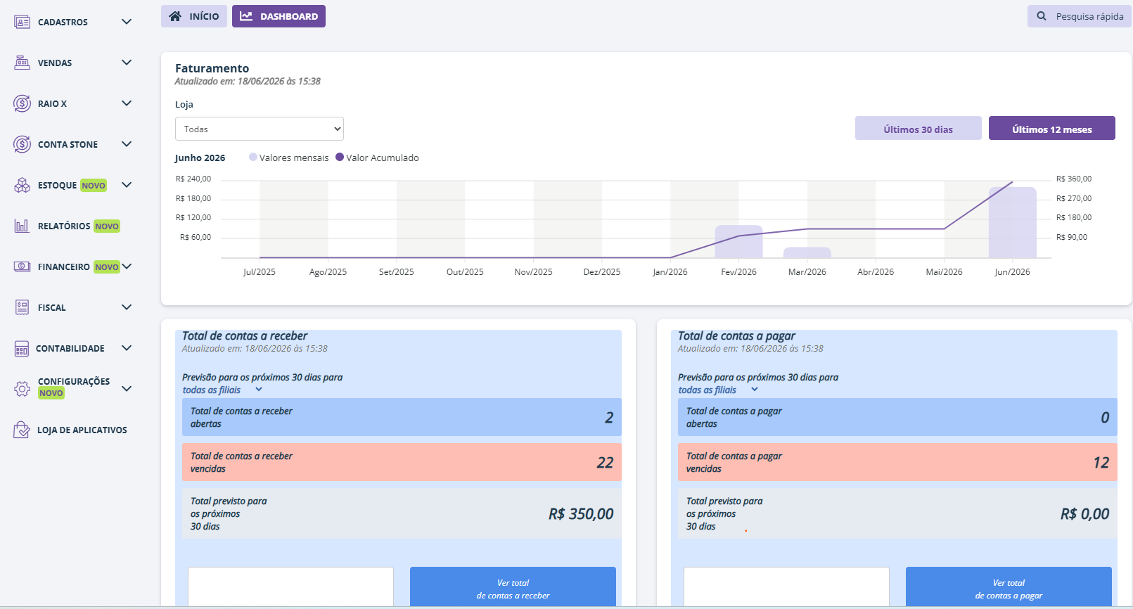
Task: Click the Conta Stone icon
Action: (x=22, y=144)
